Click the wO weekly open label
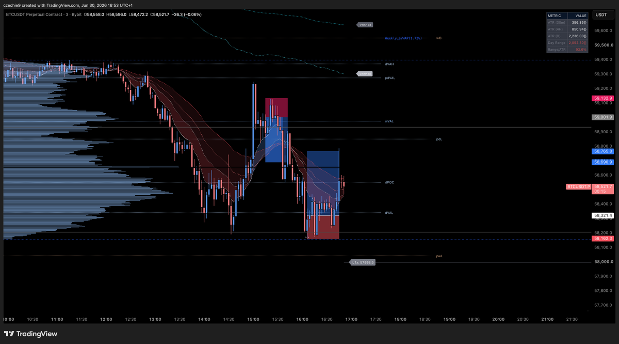 [439, 38]
